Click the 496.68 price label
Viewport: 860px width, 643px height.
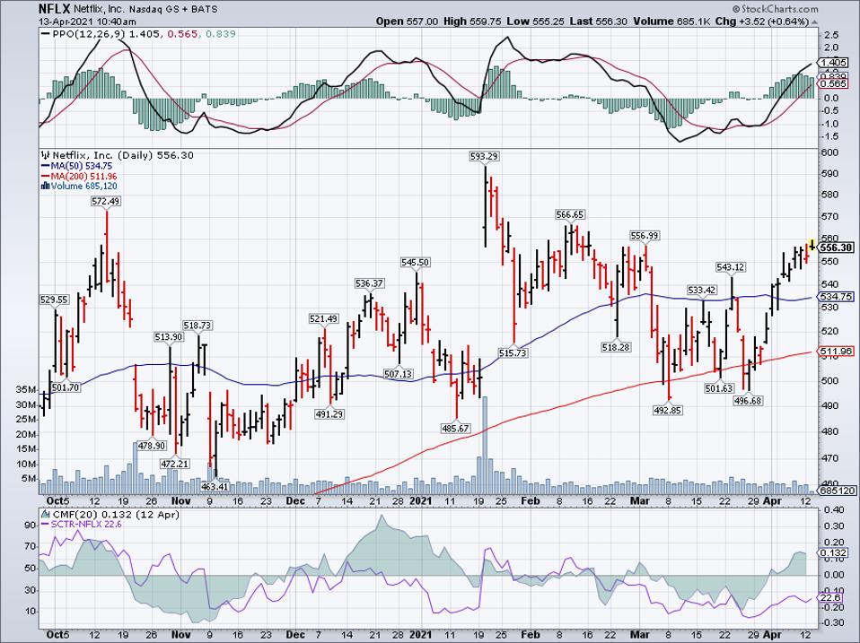748,402
